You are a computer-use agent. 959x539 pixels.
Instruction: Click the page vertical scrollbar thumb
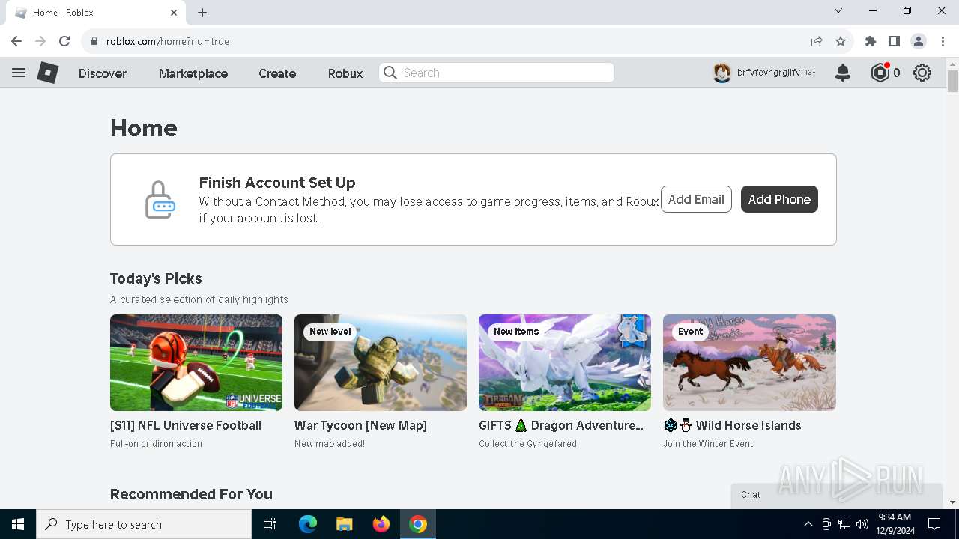click(952, 81)
